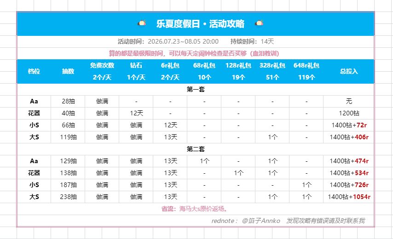The height and width of the screenshot is (239, 393).
Task: Click the 128r礼包 header cell
Action: [x=238, y=65]
